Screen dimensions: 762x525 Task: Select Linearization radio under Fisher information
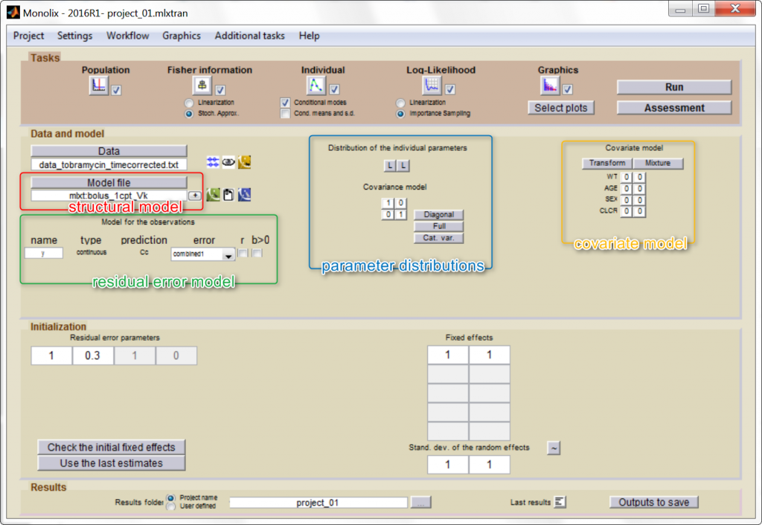190,103
